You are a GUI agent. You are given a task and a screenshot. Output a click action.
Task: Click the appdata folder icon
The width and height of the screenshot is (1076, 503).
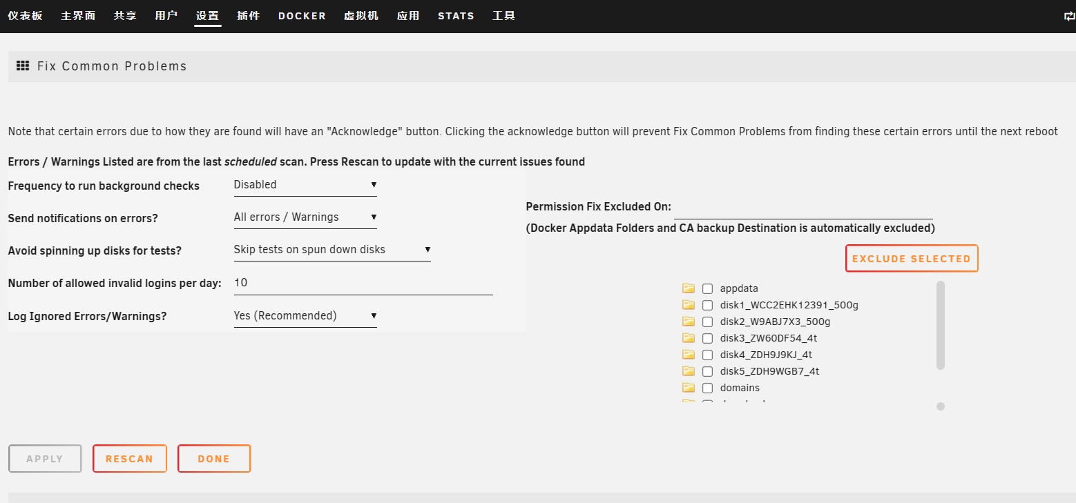coord(688,288)
